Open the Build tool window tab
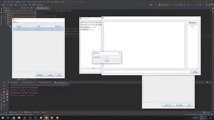Viewport: 214px width, 120px height. pyautogui.click(x=44, y=112)
